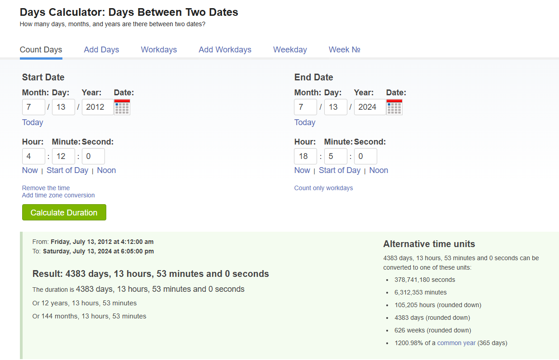The image size is (559, 360).
Task: Click Today link under Start Date
Action: click(x=33, y=122)
